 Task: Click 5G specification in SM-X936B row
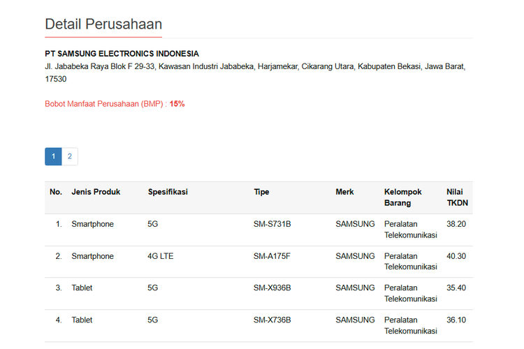click(x=153, y=288)
